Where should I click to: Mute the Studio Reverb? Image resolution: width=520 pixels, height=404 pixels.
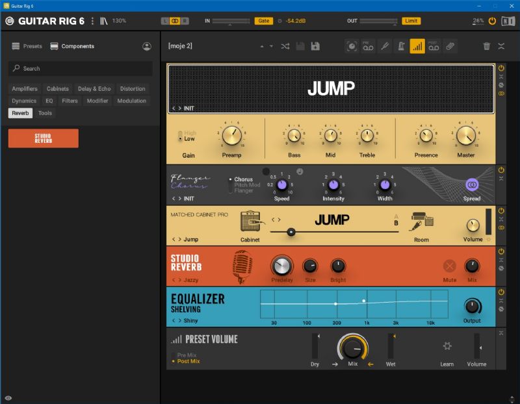(x=449, y=266)
